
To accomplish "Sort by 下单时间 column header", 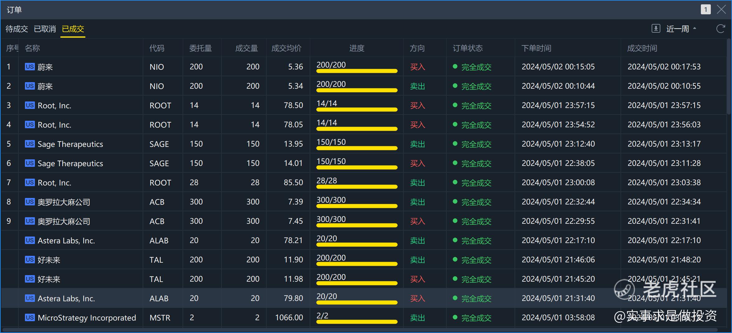I will [x=536, y=48].
